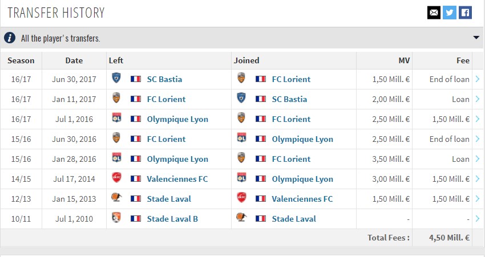Click Olympique Lyon link in Jan 28, 2016 row
This screenshot has height=257, width=485.
177,159
